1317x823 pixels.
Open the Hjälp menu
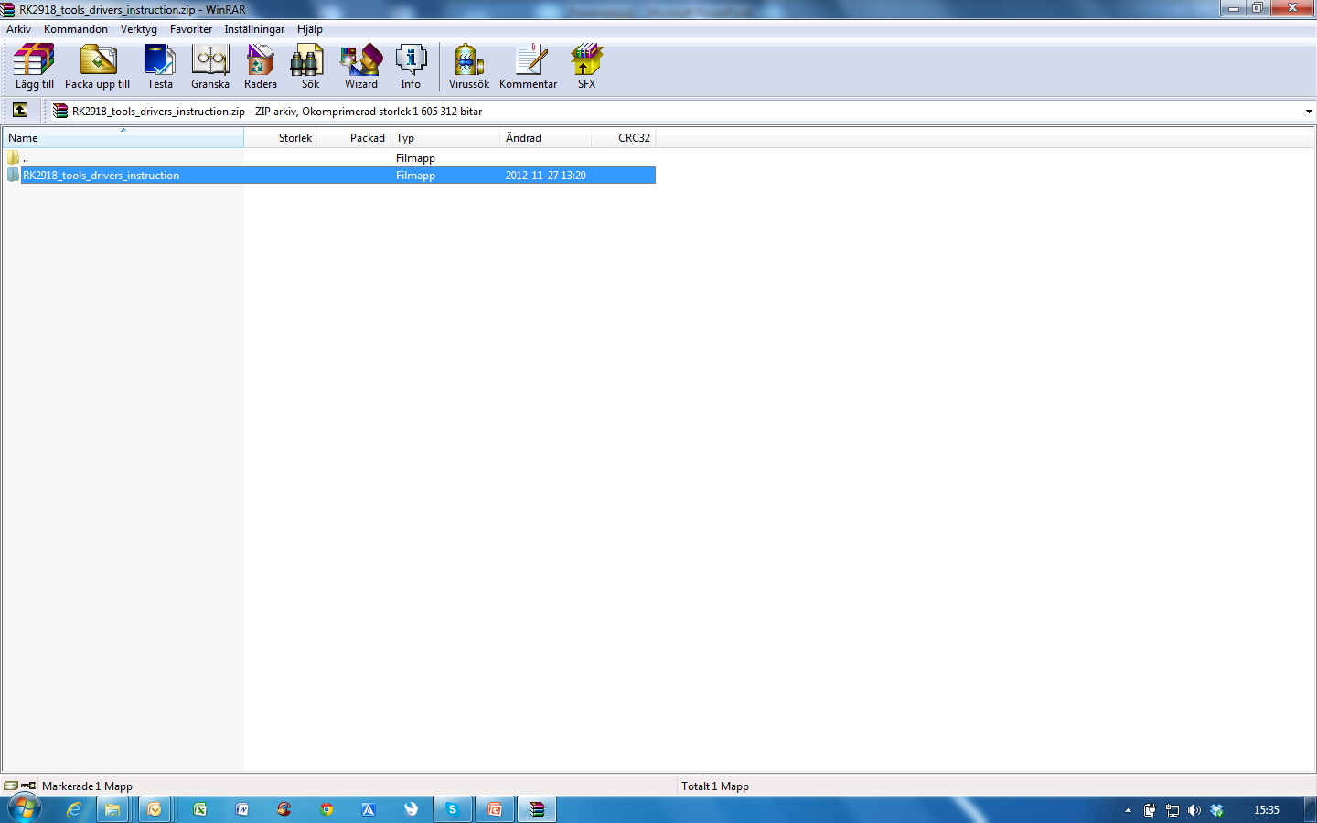[x=310, y=29]
